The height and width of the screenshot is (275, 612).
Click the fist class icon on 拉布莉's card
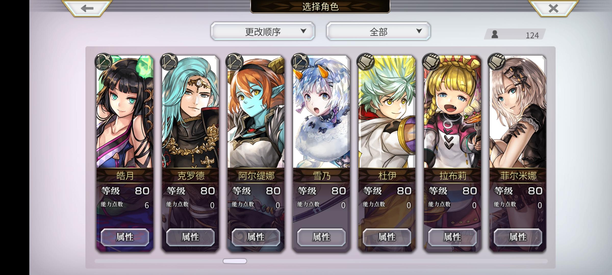pyautogui.click(x=431, y=62)
